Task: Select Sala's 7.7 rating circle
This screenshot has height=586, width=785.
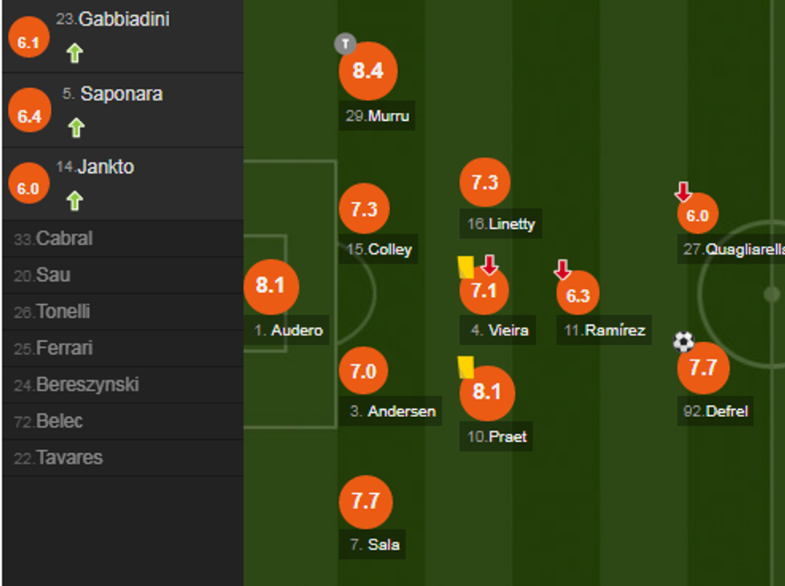Action: [x=365, y=502]
